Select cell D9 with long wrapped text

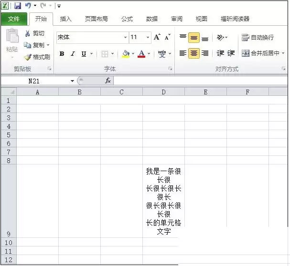click(163, 201)
